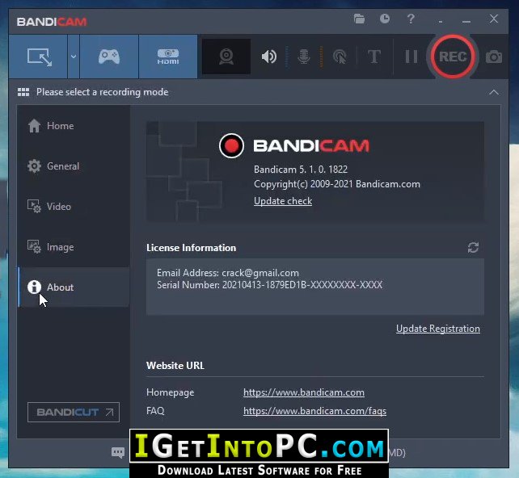
Task: Open the output folder icon
Action: click(x=359, y=19)
